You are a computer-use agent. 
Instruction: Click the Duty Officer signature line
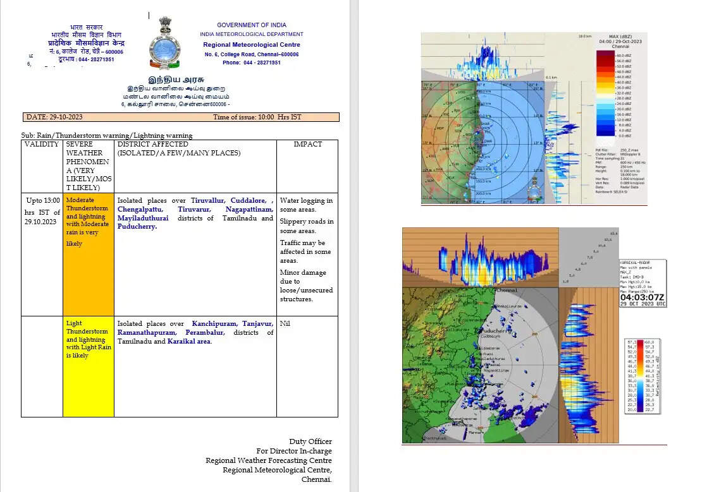coord(310,441)
